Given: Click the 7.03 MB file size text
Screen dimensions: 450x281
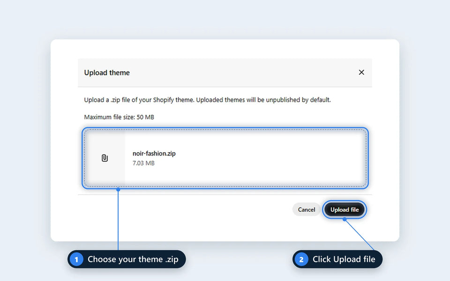Looking at the screenshot, I should tap(143, 163).
